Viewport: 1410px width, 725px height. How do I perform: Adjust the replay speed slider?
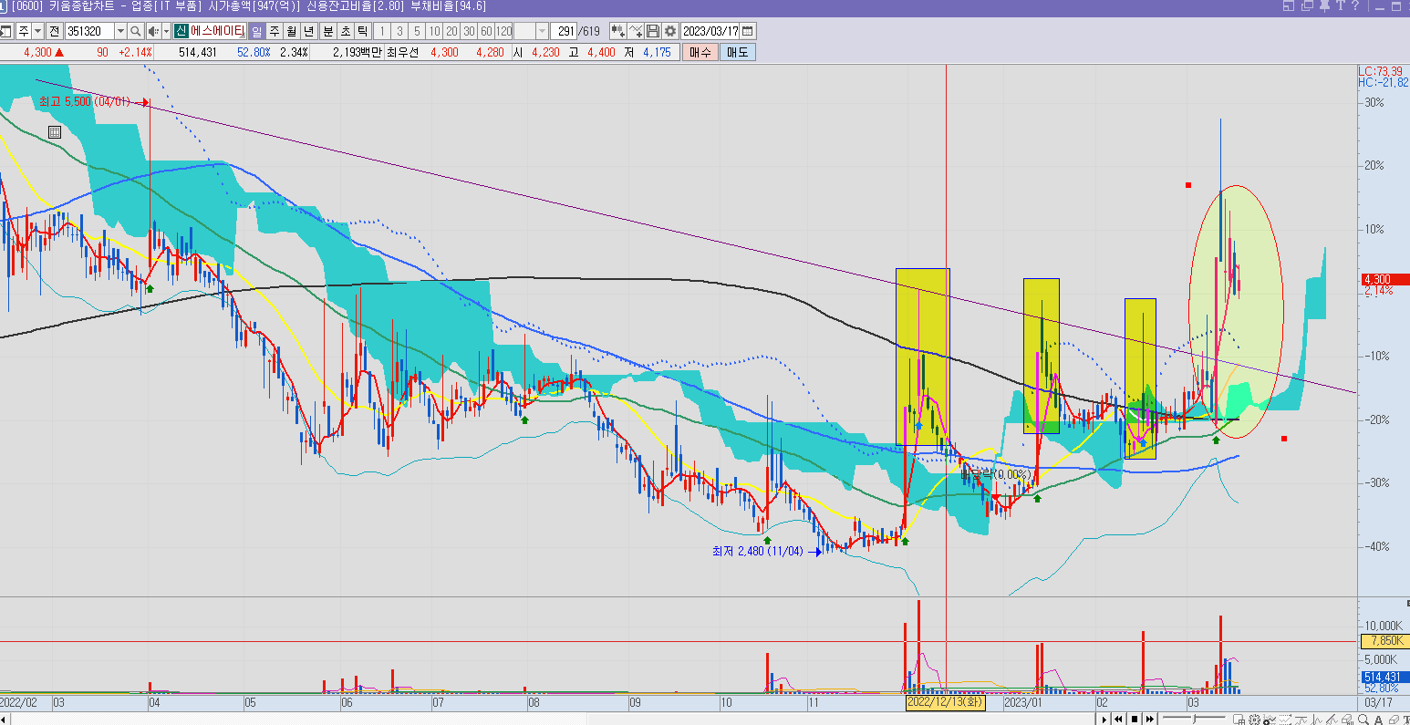[x=1194, y=719]
